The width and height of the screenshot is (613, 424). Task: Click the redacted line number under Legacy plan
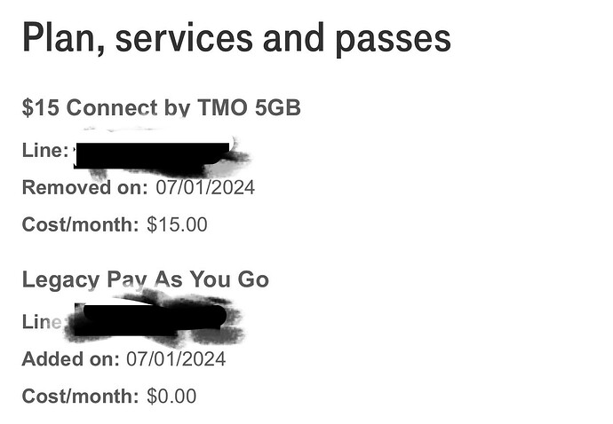click(x=155, y=321)
